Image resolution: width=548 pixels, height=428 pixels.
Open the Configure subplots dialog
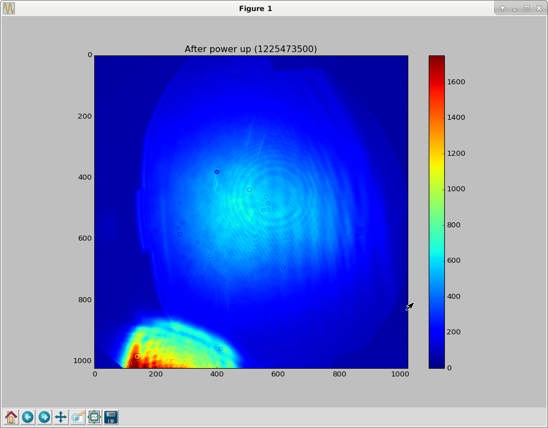94,417
